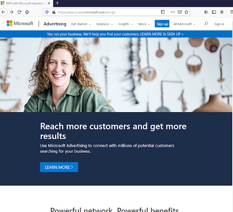Open the Library icon in toolbar
This screenshot has width=233, height=212.
coord(206,12)
